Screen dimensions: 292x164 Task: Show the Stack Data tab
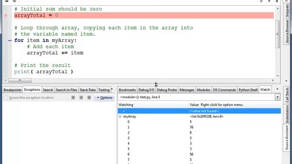click(x=88, y=90)
